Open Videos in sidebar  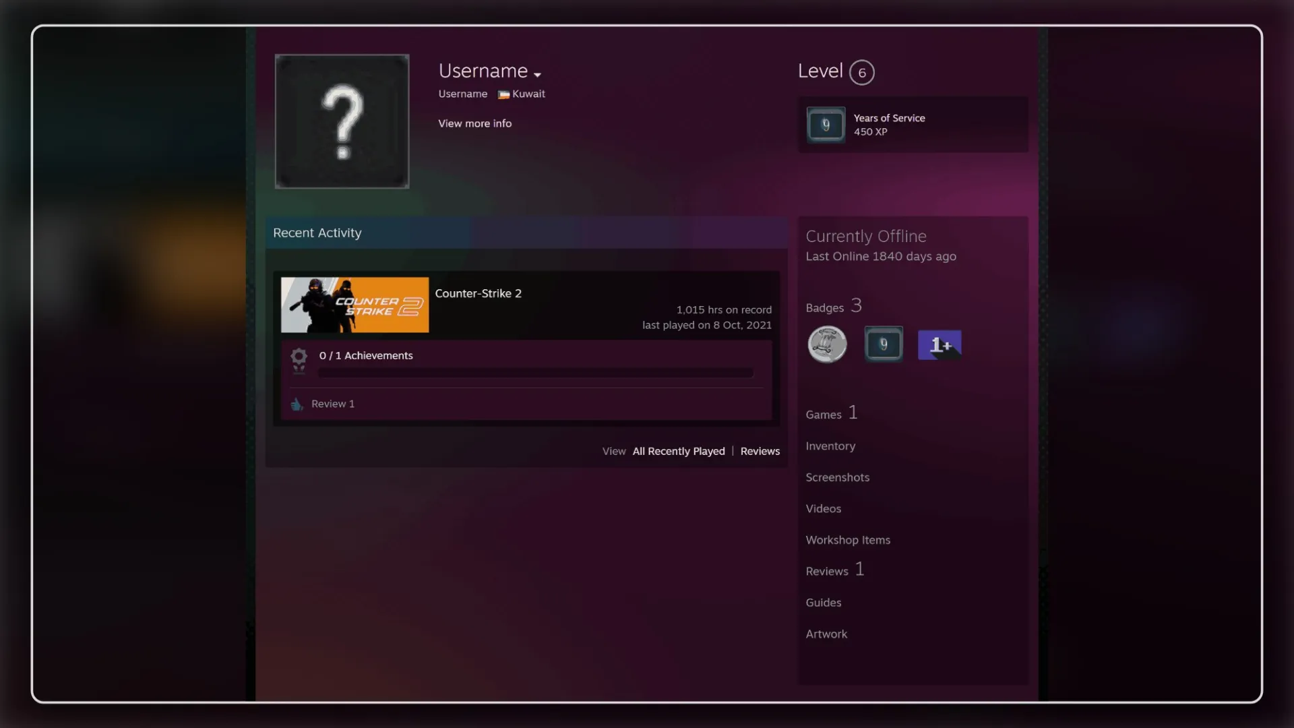point(823,509)
